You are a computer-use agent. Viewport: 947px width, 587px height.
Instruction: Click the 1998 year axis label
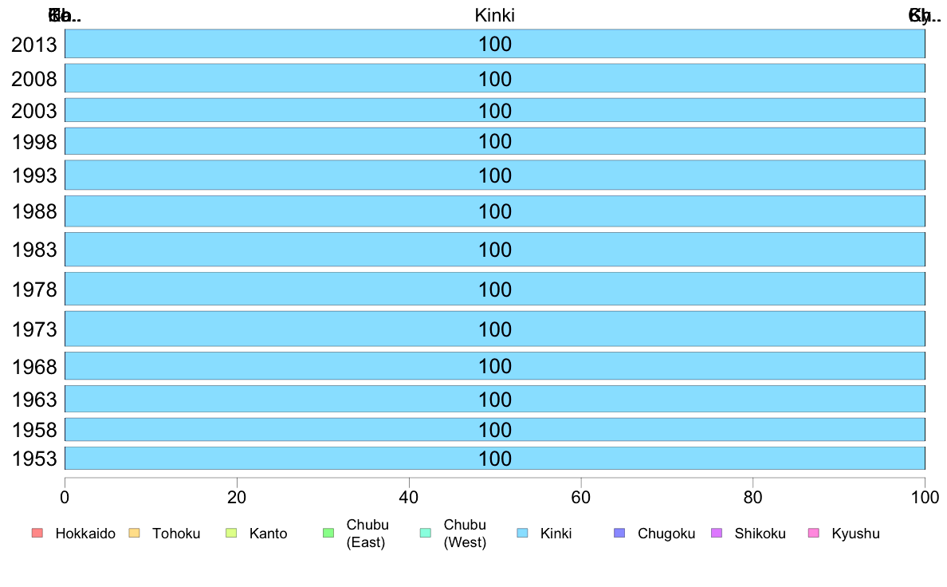pos(34,142)
